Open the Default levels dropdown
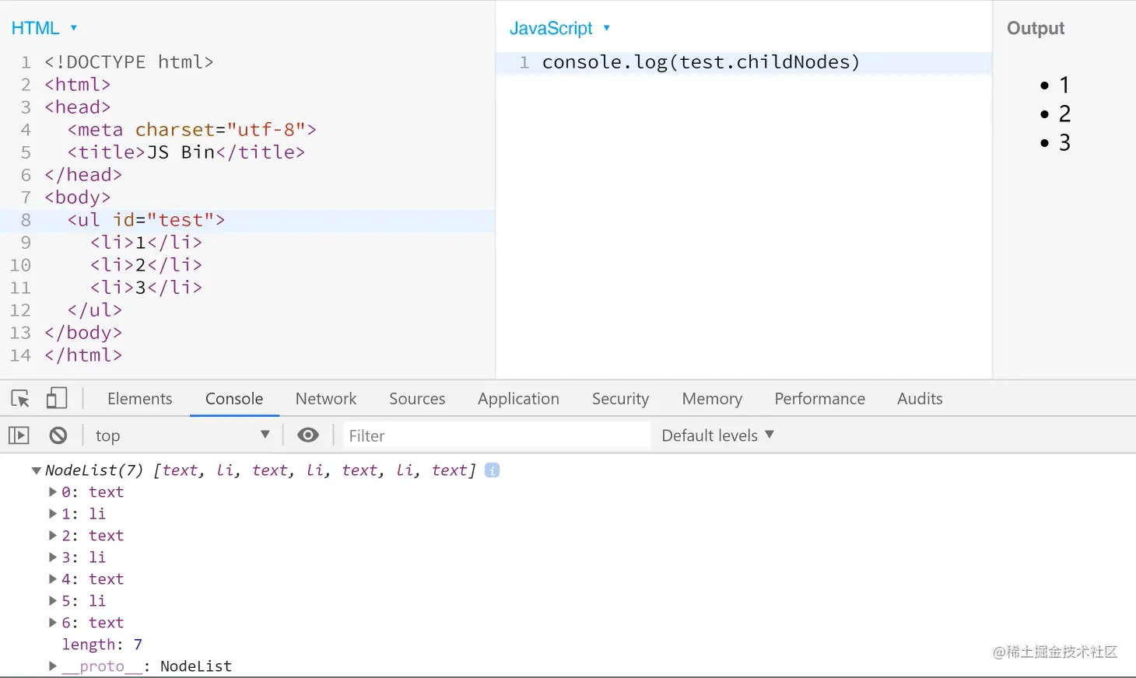Viewport: 1136px width, 678px height. [x=717, y=435]
